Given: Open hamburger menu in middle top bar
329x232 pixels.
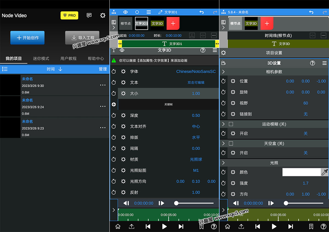Looking at the screenshot, I should 149,12.
